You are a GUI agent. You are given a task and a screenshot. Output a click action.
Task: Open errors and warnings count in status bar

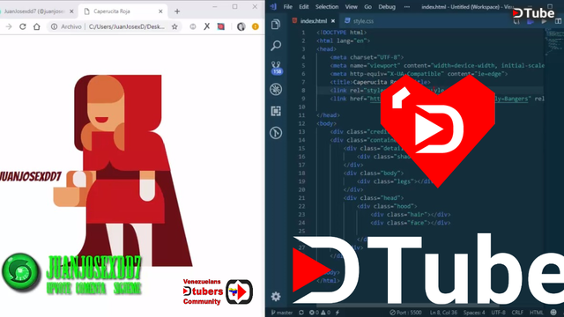click(x=320, y=313)
